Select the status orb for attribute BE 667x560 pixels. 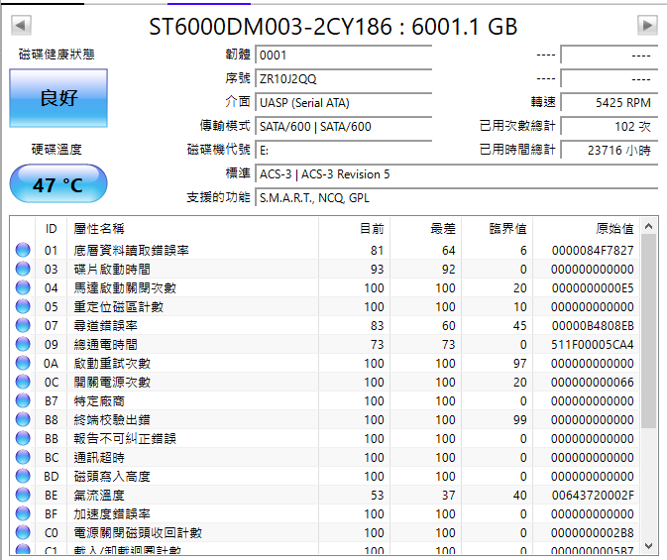pos(23,495)
